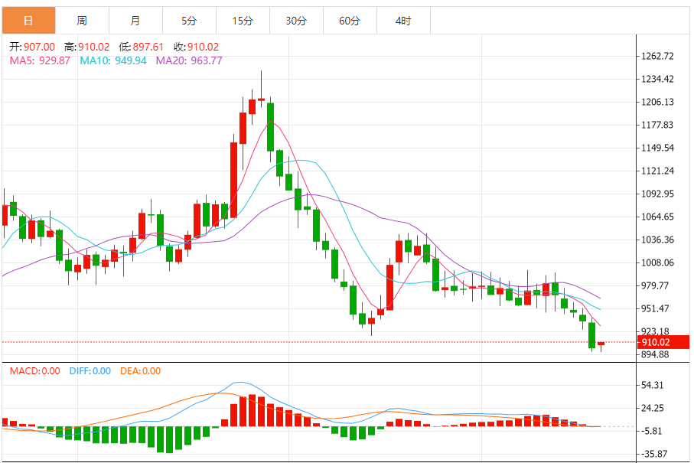The height and width of the screenshot is (463, 694).
Task: Click the 1177.83 price axis label
Action: point(657,126)
